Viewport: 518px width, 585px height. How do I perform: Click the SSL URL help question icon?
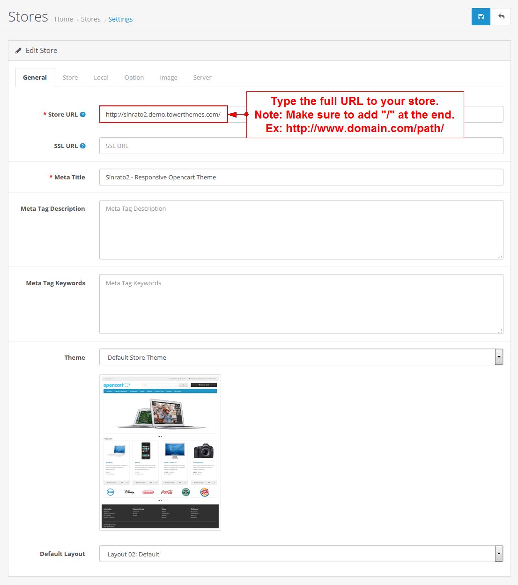pyautogui.click(x=82, y=146)
